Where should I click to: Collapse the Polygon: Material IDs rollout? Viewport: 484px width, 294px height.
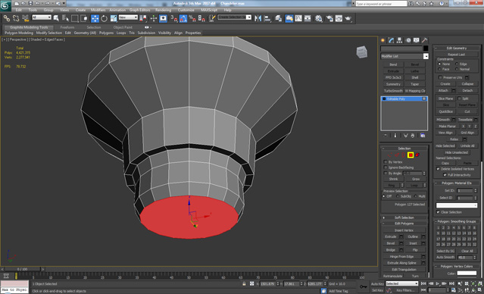pyautogui.click(x=457, y=183)
